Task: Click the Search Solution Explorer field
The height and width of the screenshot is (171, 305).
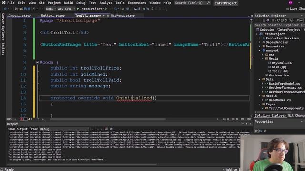Action: pos(280,25)
